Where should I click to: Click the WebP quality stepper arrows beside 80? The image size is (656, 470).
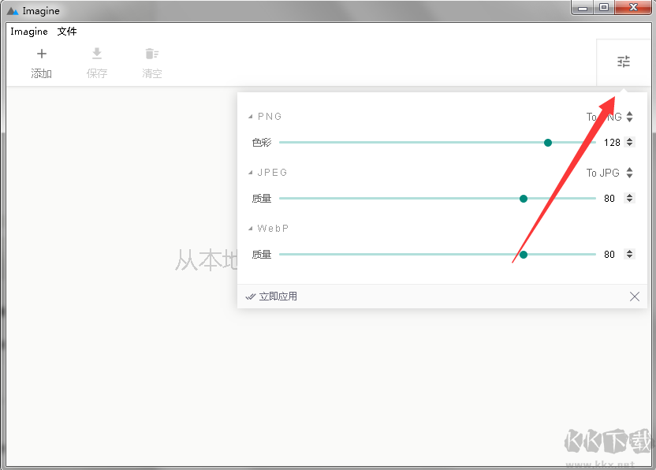point(629,254)
